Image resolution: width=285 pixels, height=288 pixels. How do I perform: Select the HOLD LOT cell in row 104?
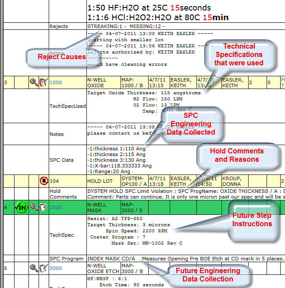(103, 181)
